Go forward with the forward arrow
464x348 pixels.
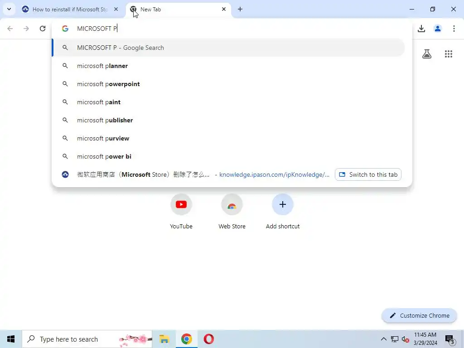click(26, 29)
